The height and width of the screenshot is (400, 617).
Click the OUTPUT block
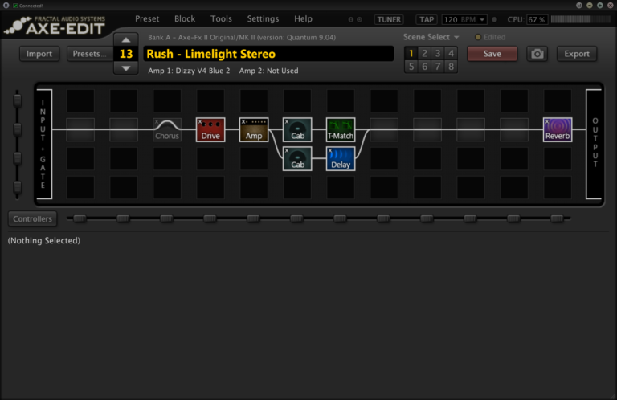[x=595, y=144]
